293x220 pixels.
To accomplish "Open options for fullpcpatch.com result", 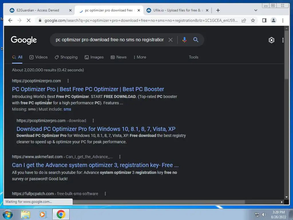I will coord(105,194).
